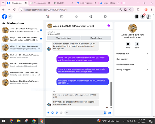The image size is (155, 124).
Task: Search in conversation using the Search icon
Action: point(137,44)
